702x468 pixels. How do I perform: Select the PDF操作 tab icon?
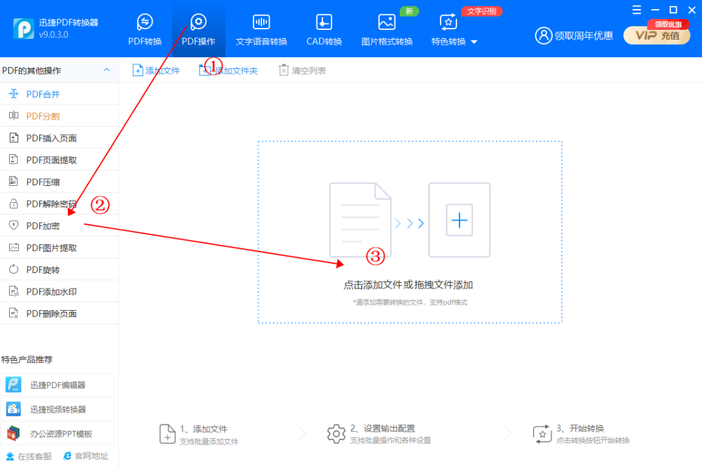coord(198,21)
